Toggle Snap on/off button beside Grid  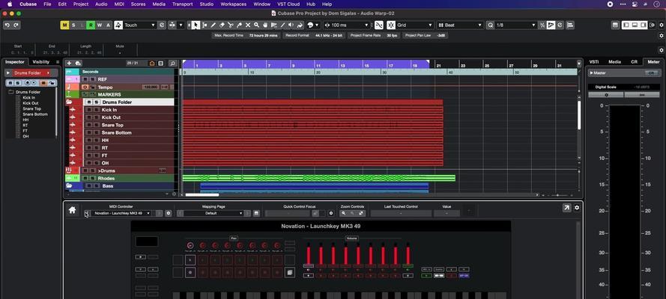coord(391,25)
